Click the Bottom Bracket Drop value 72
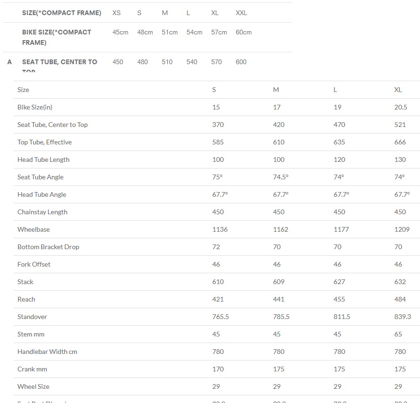The width and height of the screenshot is (420, 403). point(216,247)
